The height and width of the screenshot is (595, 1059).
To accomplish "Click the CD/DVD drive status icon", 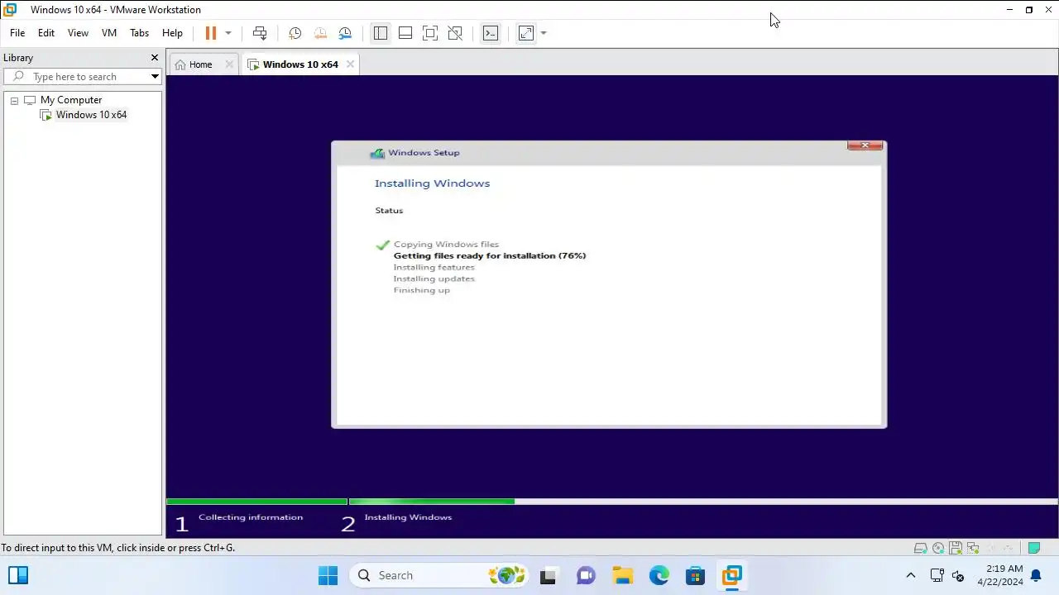I will pos(938,548).
